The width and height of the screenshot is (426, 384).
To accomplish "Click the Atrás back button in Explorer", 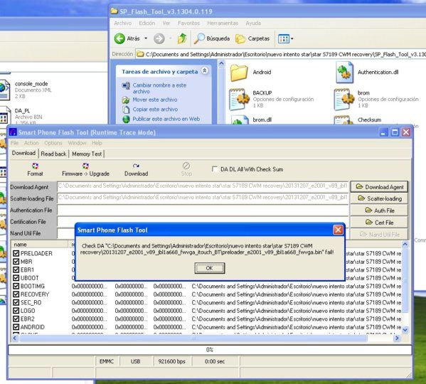I will tap(127, 38).
